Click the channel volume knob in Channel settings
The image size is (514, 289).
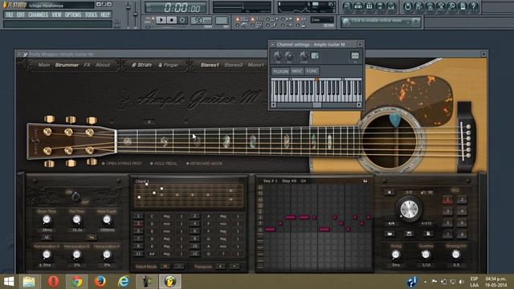[289, 55]
